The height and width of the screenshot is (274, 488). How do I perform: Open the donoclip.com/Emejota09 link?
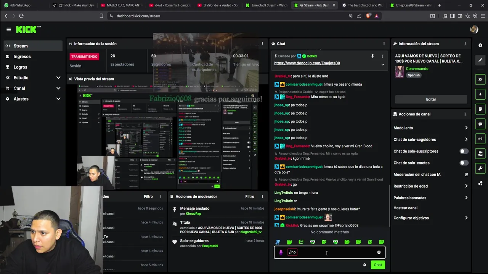coord(307,63)
